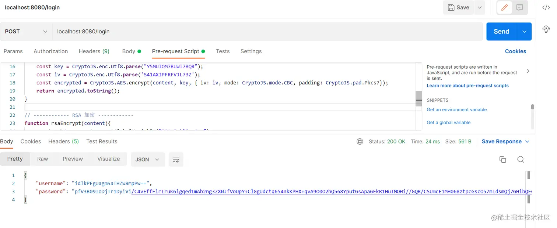Switch to Visualize view mode
Viewport: 557px width, 228px height.
[109, 159]
